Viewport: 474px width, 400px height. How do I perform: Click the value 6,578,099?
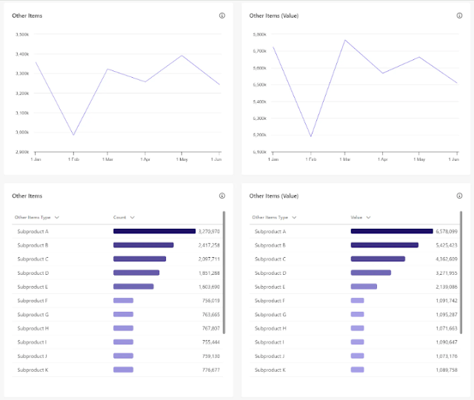[x=447, y=231]
